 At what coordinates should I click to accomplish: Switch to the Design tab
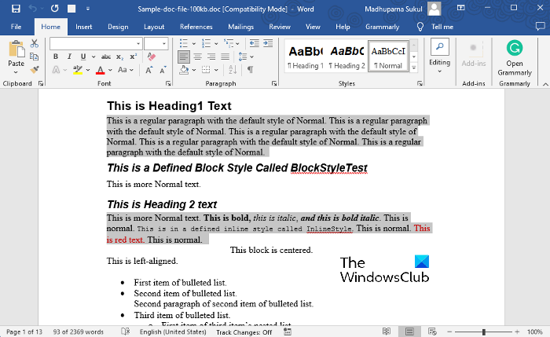(x=118, y=27)
